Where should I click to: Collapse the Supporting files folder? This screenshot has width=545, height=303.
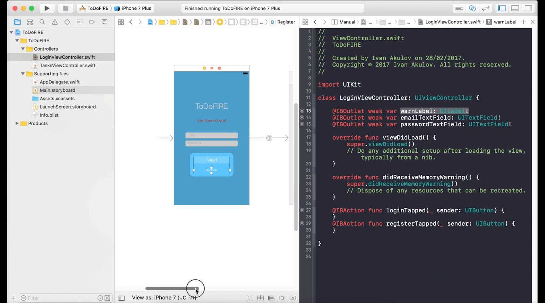coord(23,74)
